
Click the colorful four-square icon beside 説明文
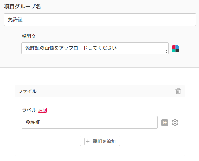175,49
